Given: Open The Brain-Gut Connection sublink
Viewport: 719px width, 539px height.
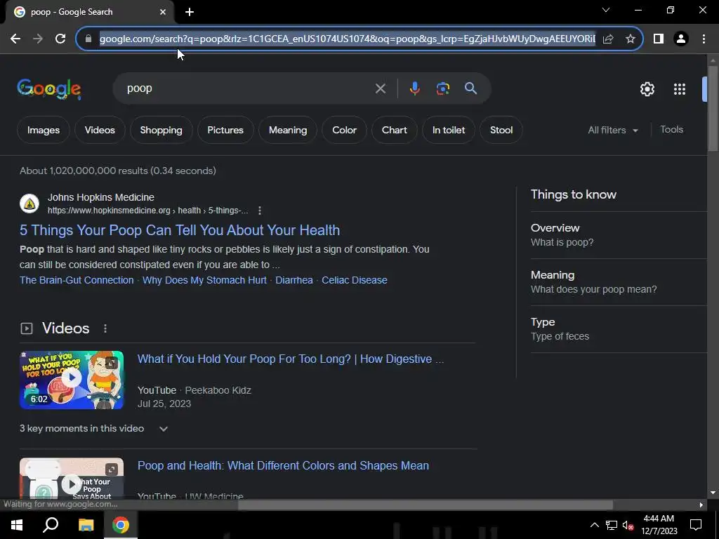Looking at the screenshot, I should pos(77,280).
